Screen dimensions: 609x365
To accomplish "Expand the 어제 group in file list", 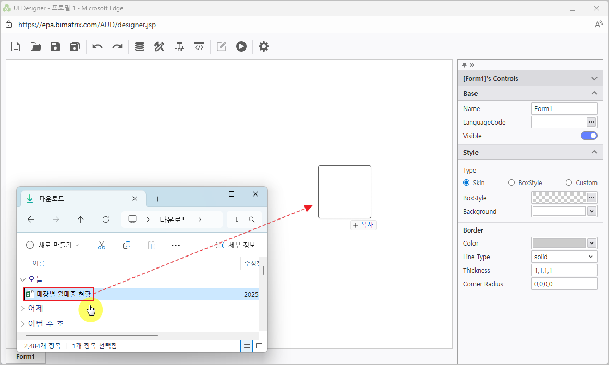I will click(x=23, y=309).
